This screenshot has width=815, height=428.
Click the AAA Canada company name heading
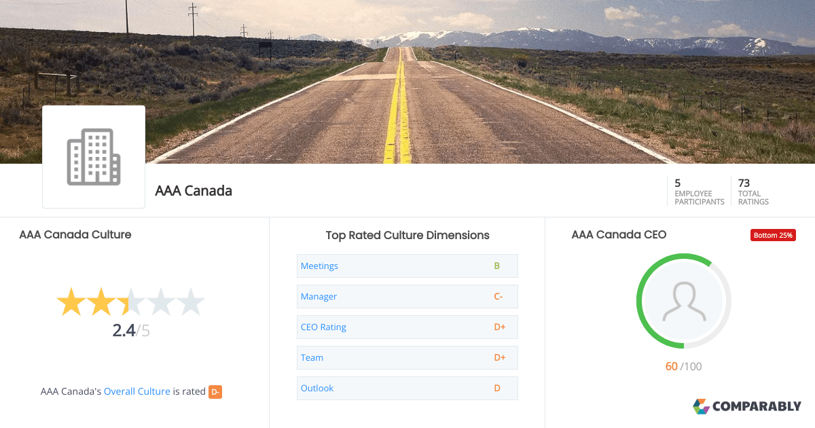tap(194, 191)
